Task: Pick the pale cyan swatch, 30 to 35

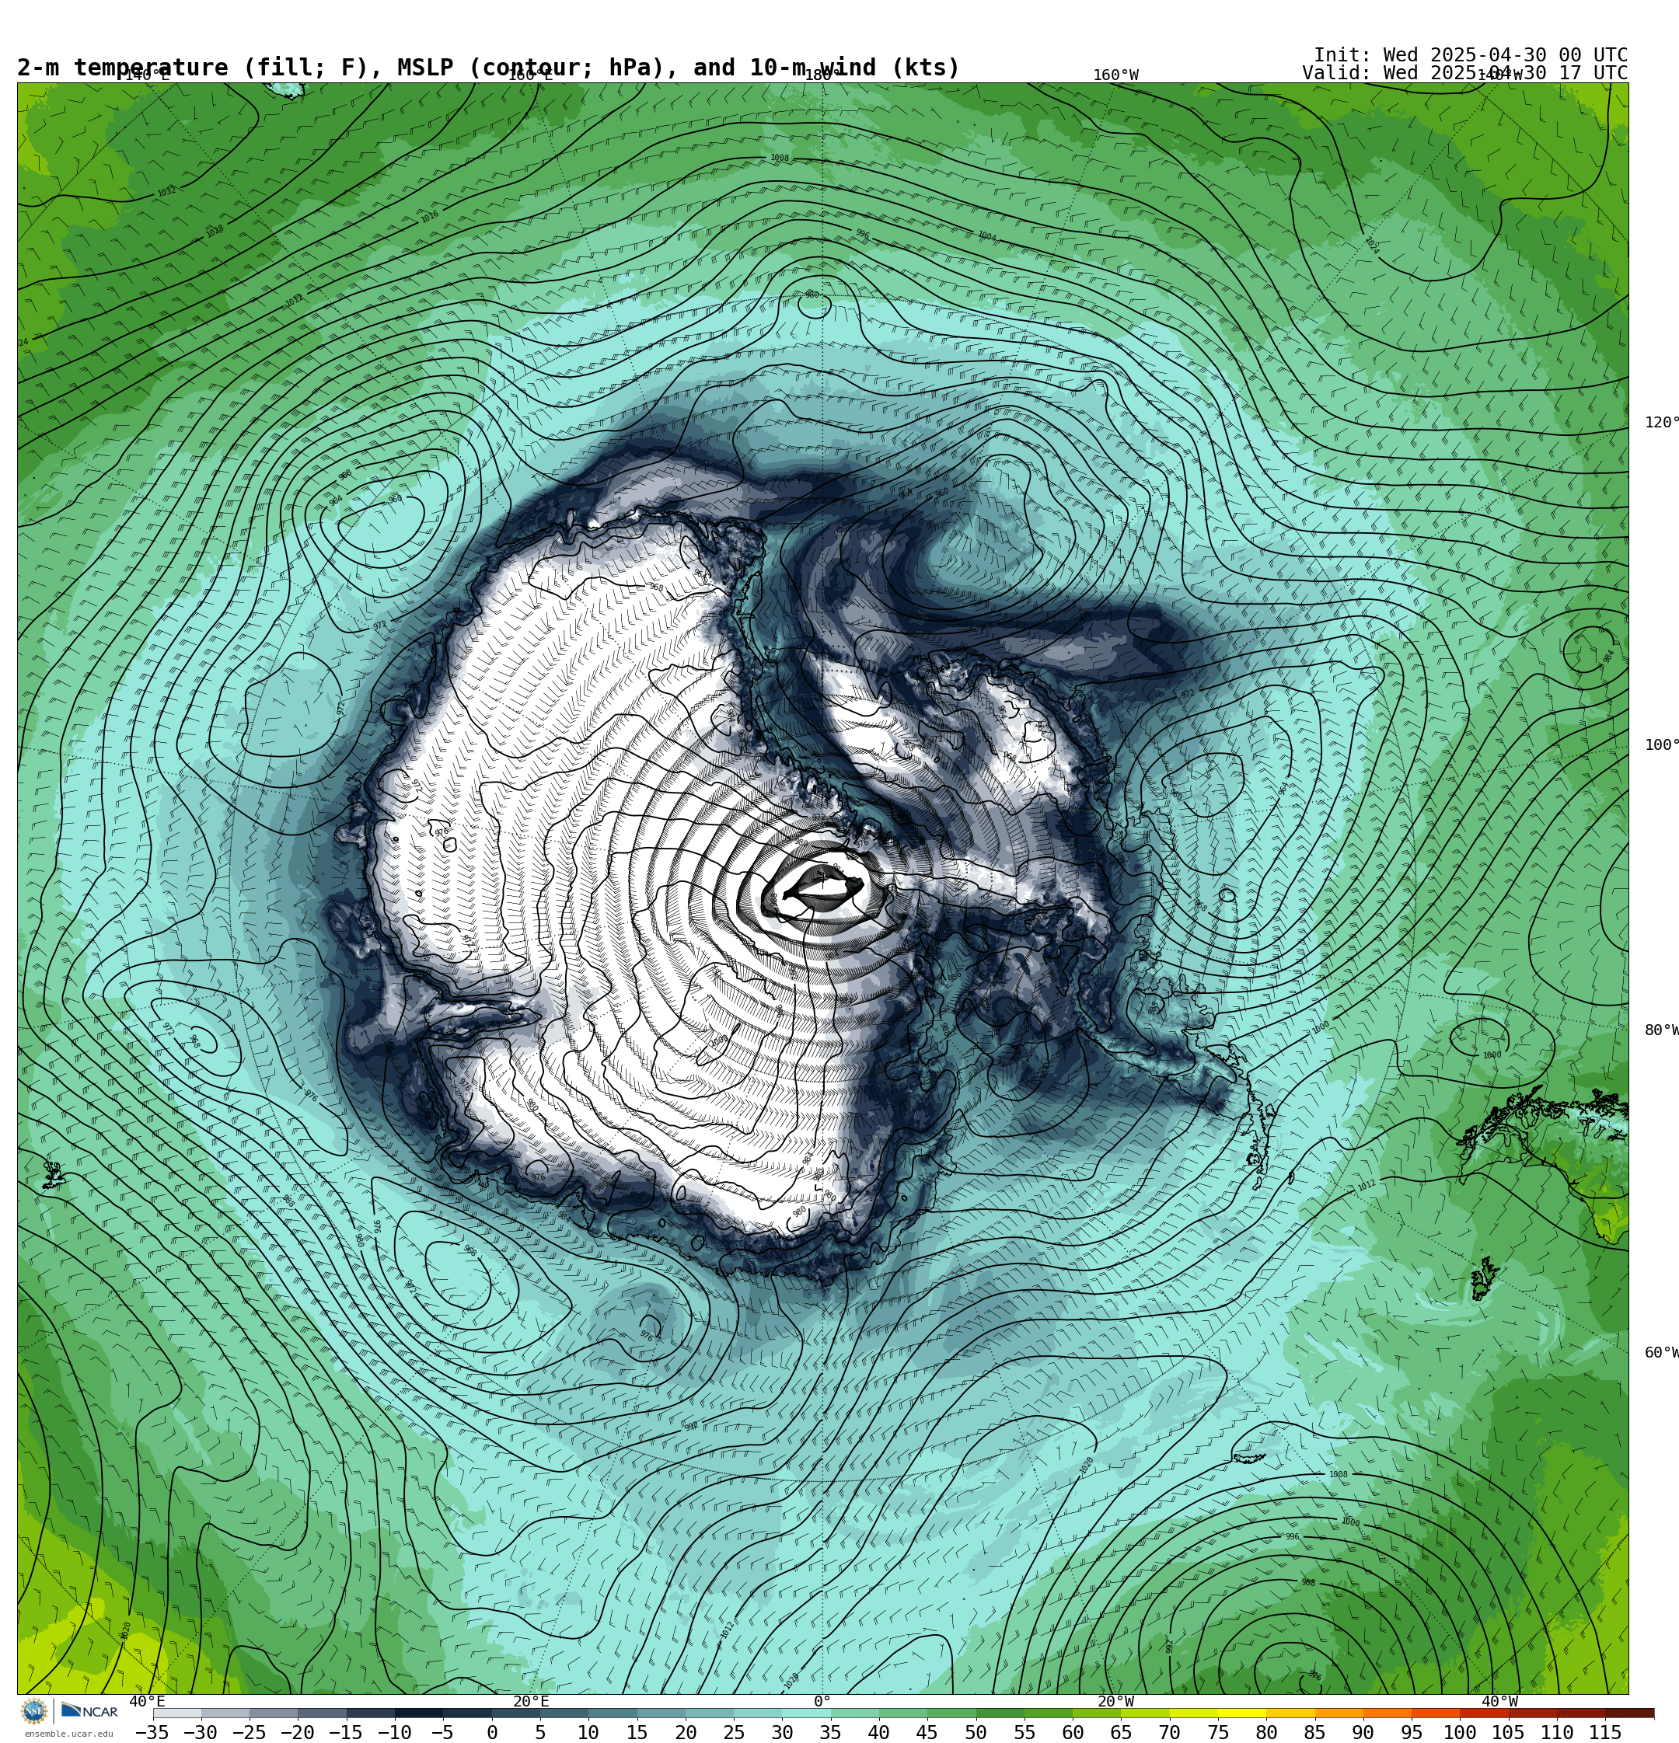Action: (x=806, y=1713)
